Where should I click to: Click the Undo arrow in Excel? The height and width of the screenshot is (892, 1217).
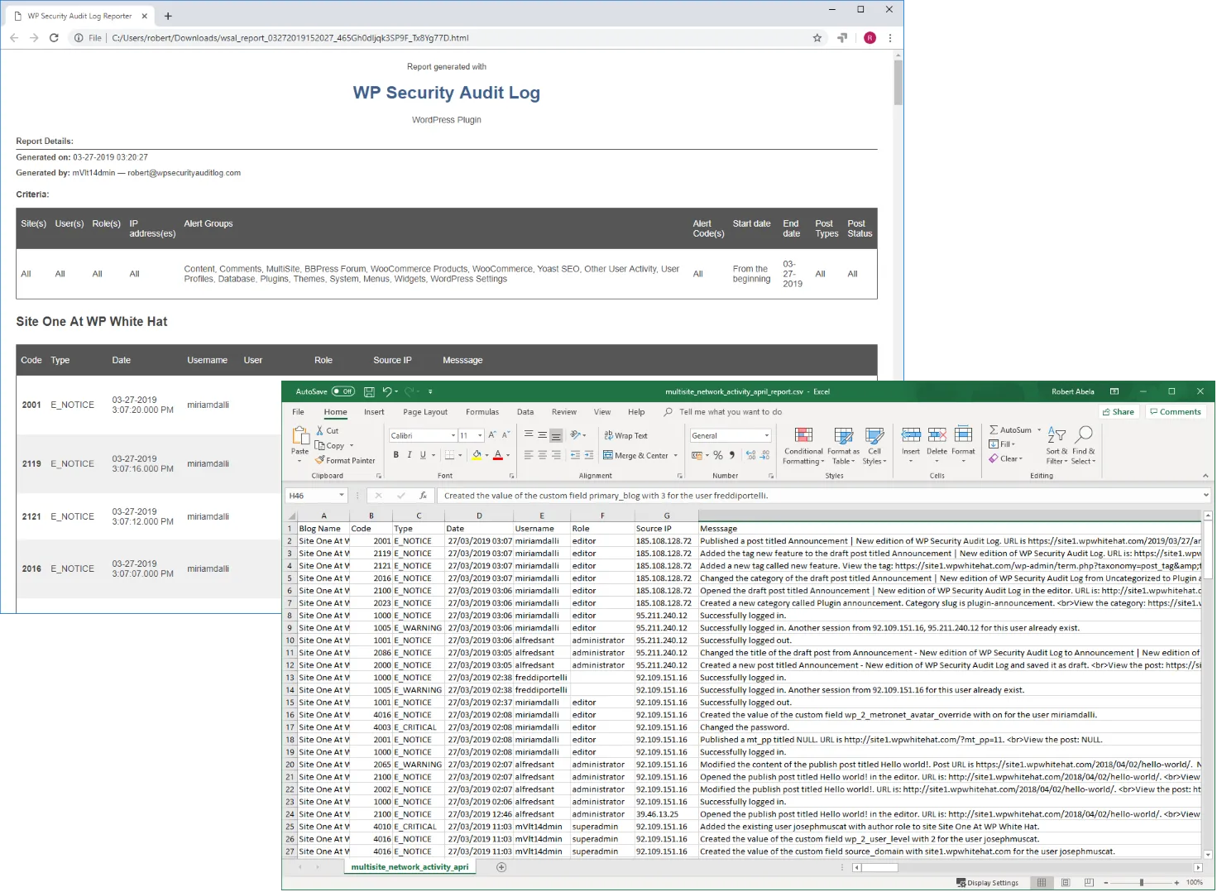(x=386, y=392)
